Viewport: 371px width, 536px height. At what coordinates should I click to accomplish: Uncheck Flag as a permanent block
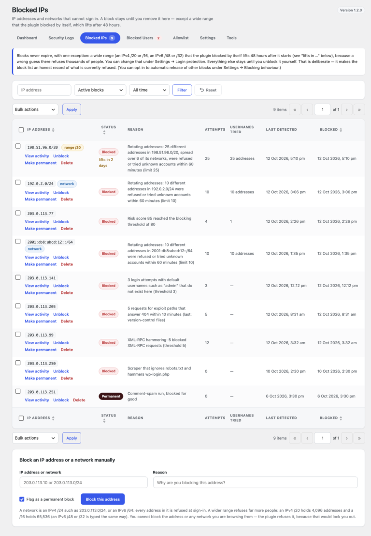pyautogui.click(x=22, y=499)
